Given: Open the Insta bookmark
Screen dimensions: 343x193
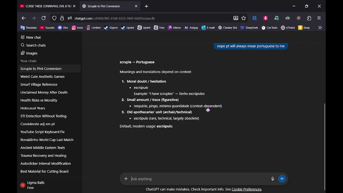Looking at the screenshot, I should pyautogui.click(x=77, y=28).
